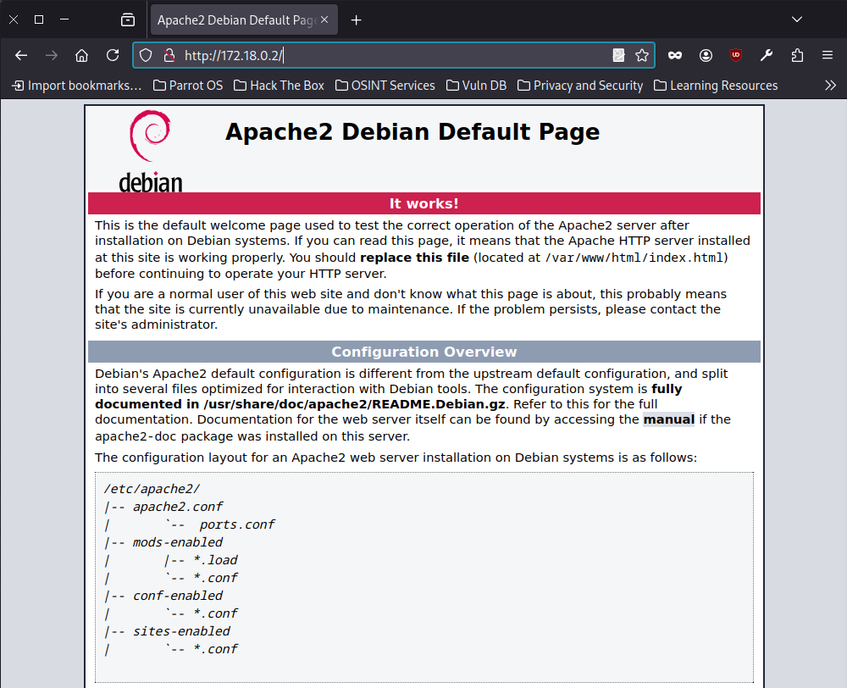
Task: Click the Home button in toolbar
Action: 81,55
